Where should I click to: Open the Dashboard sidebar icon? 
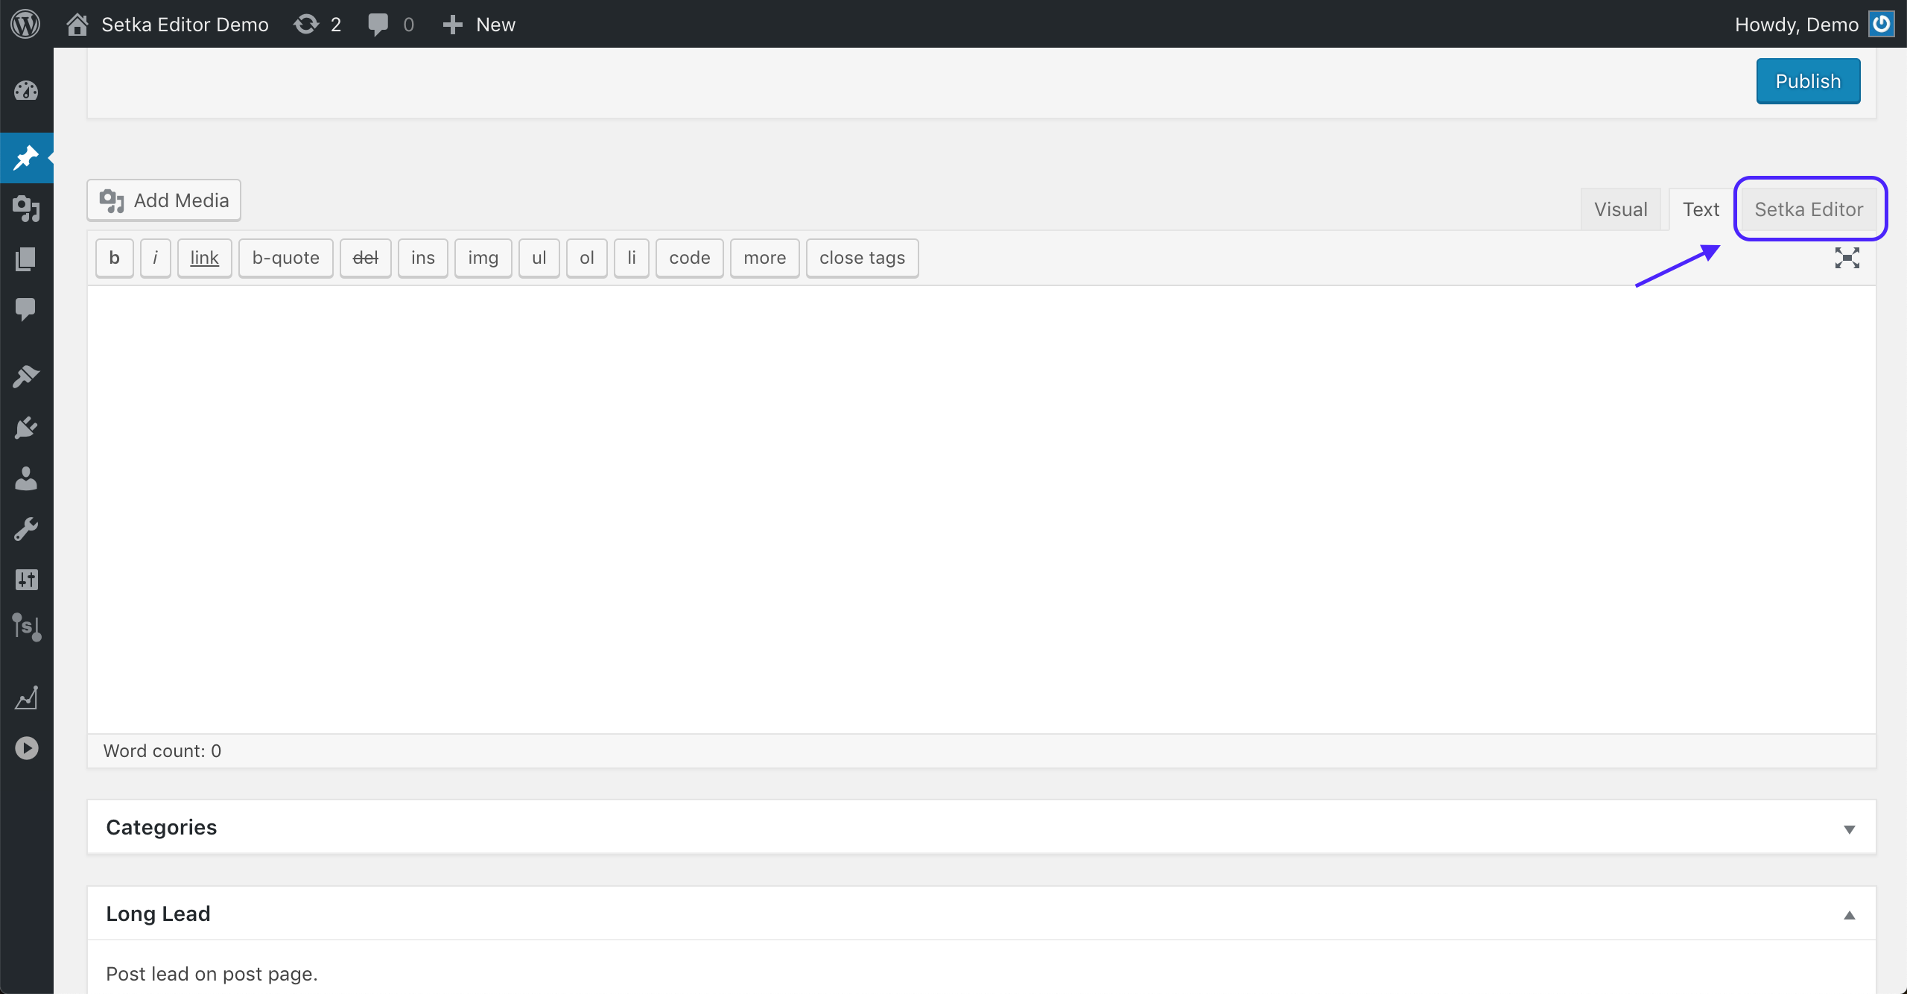26,91
